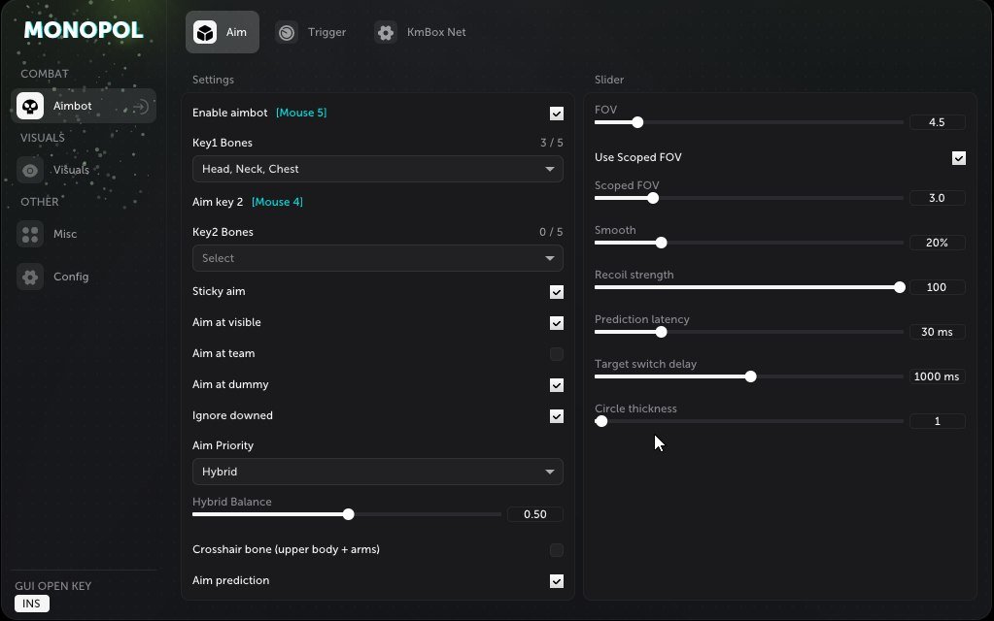The height and width of the screenshot is (621, 994).
Task: Uncheck the Use Scoped FOV checkbox
Action: tap(958, 157)
